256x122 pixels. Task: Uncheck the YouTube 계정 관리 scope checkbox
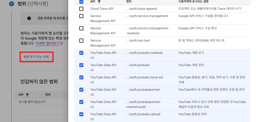coord(81,65)
